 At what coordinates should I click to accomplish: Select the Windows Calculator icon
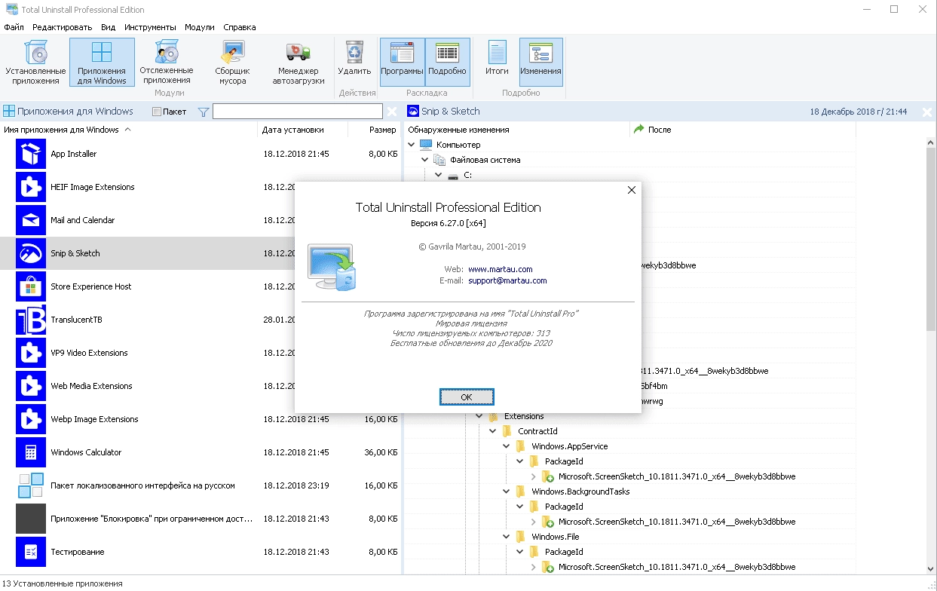tap(31, 452)
